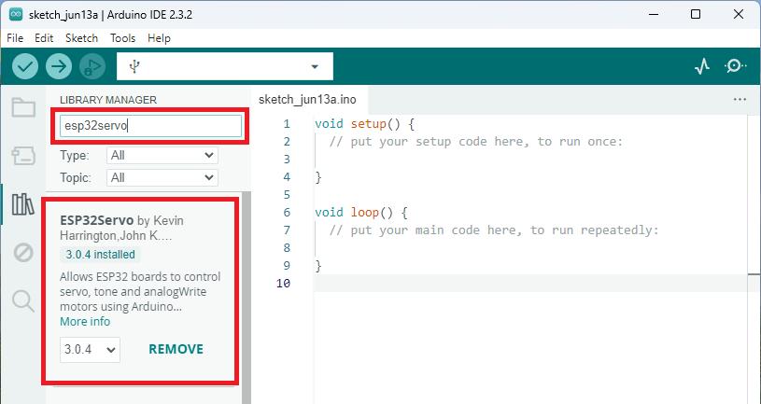
Task: Click the Upload arrow button
Action: [x=59, y=66]
